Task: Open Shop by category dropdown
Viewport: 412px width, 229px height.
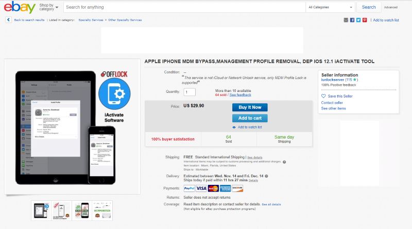Action: point(48,7)
